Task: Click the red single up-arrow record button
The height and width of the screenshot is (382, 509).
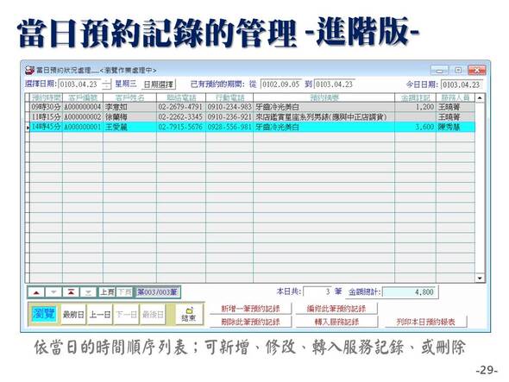Action: point(36,292)
